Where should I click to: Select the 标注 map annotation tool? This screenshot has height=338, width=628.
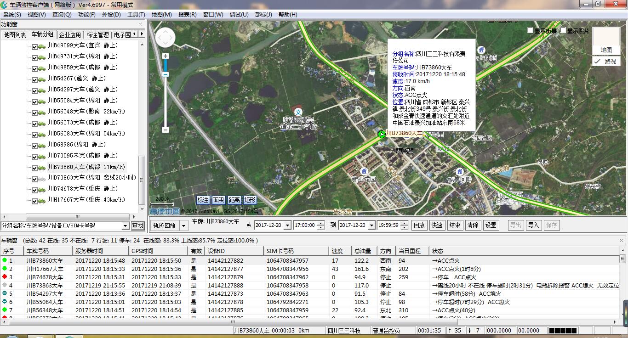pos(203,200)
